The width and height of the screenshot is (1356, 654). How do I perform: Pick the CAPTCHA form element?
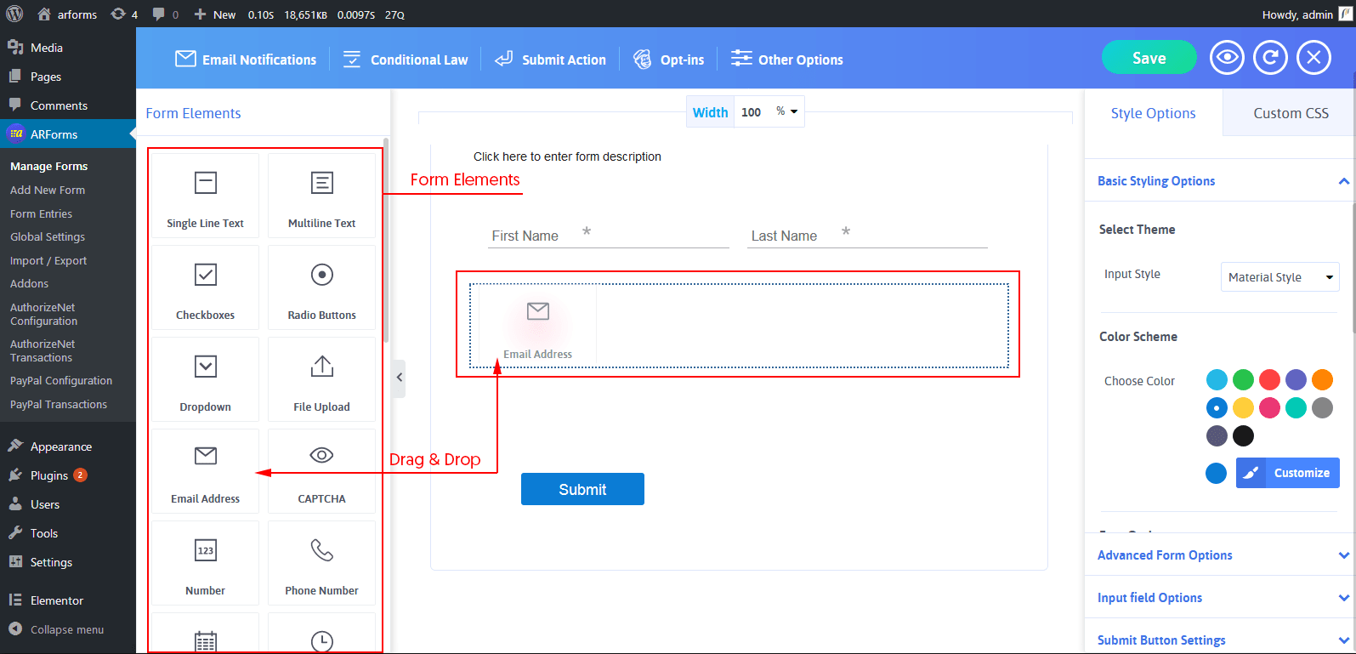pyautogui.click(x=321, y=472)
